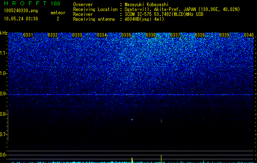Image resolution: width=257 pixels, height=163 pixels.
Task: Click the 0.6 kHz axis label
Action: [x=4, y=155]
